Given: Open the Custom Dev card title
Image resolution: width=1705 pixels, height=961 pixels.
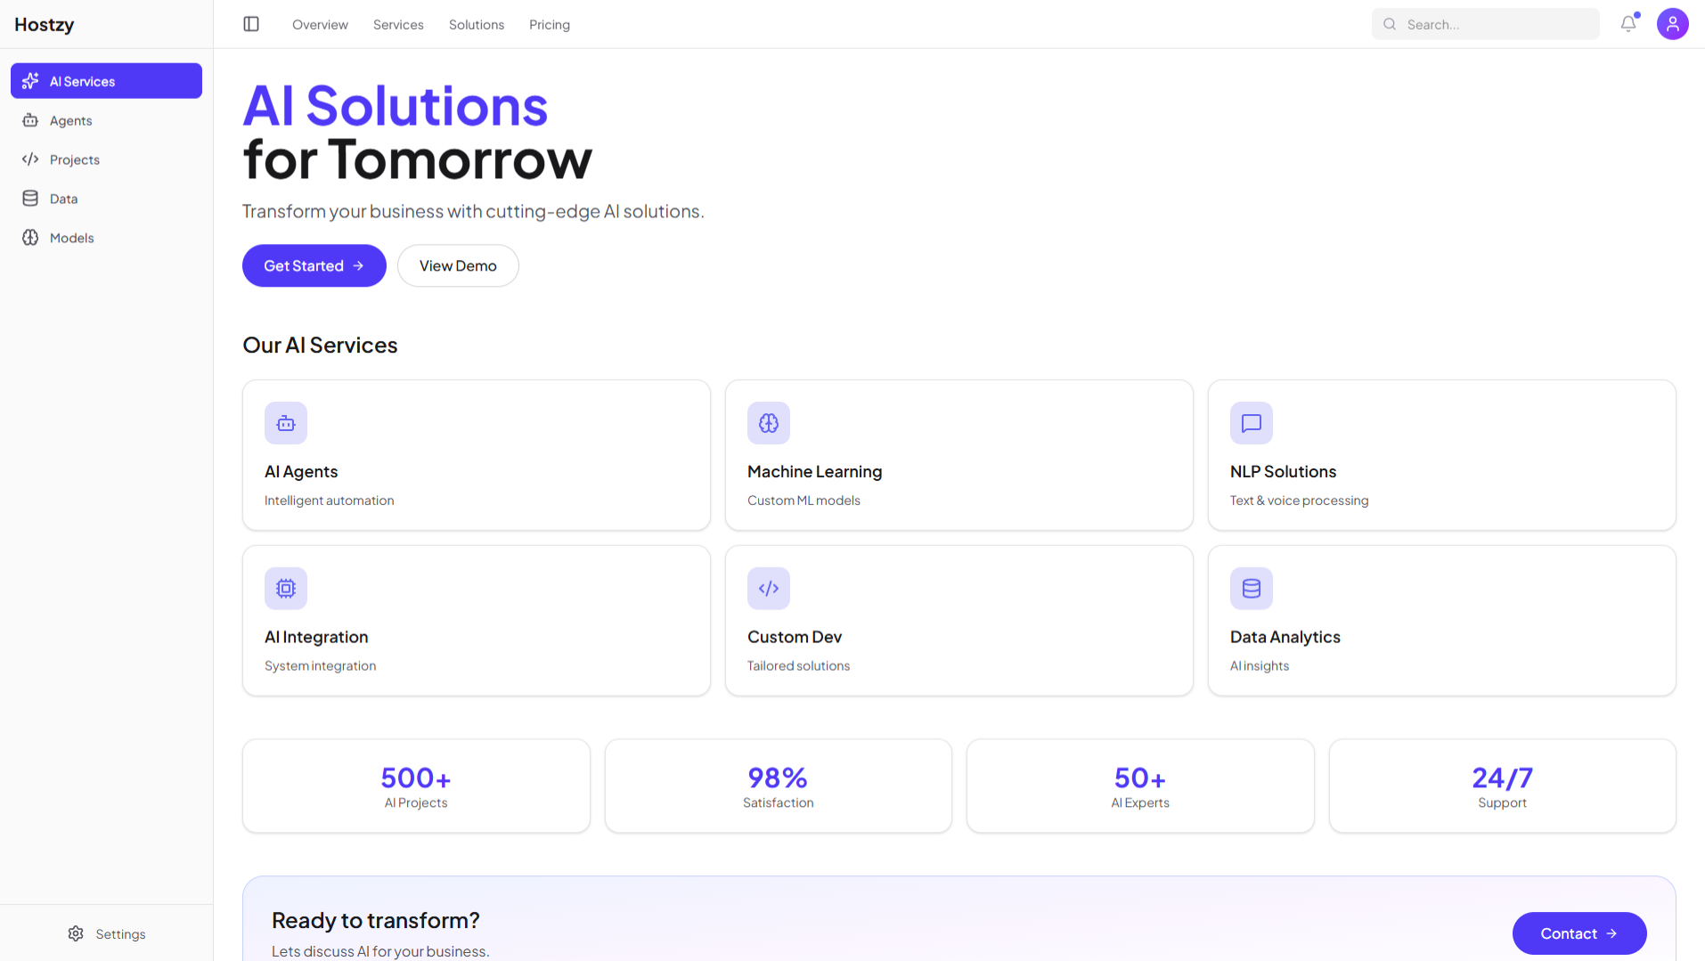Looking at the screenshot, I should point(795,637).
